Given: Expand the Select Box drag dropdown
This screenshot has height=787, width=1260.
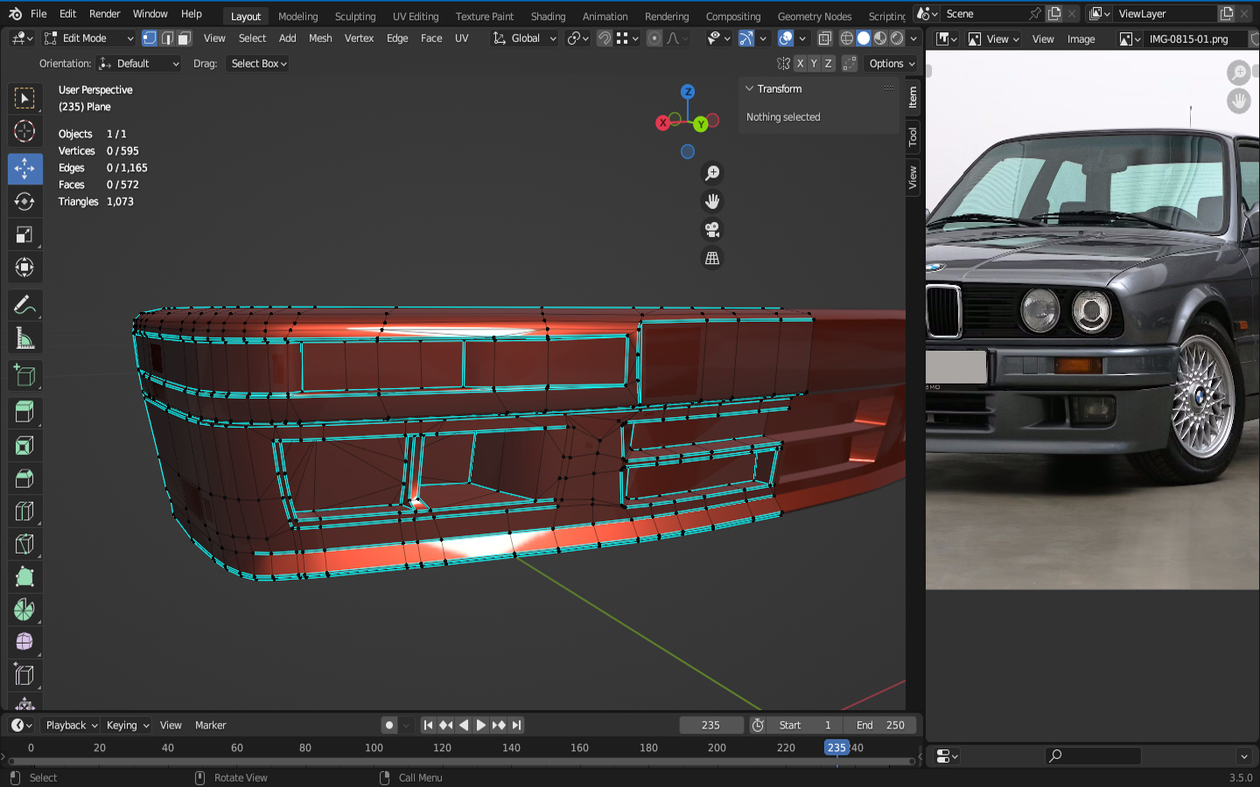Looking at the screenshot, I should point(258,64).
